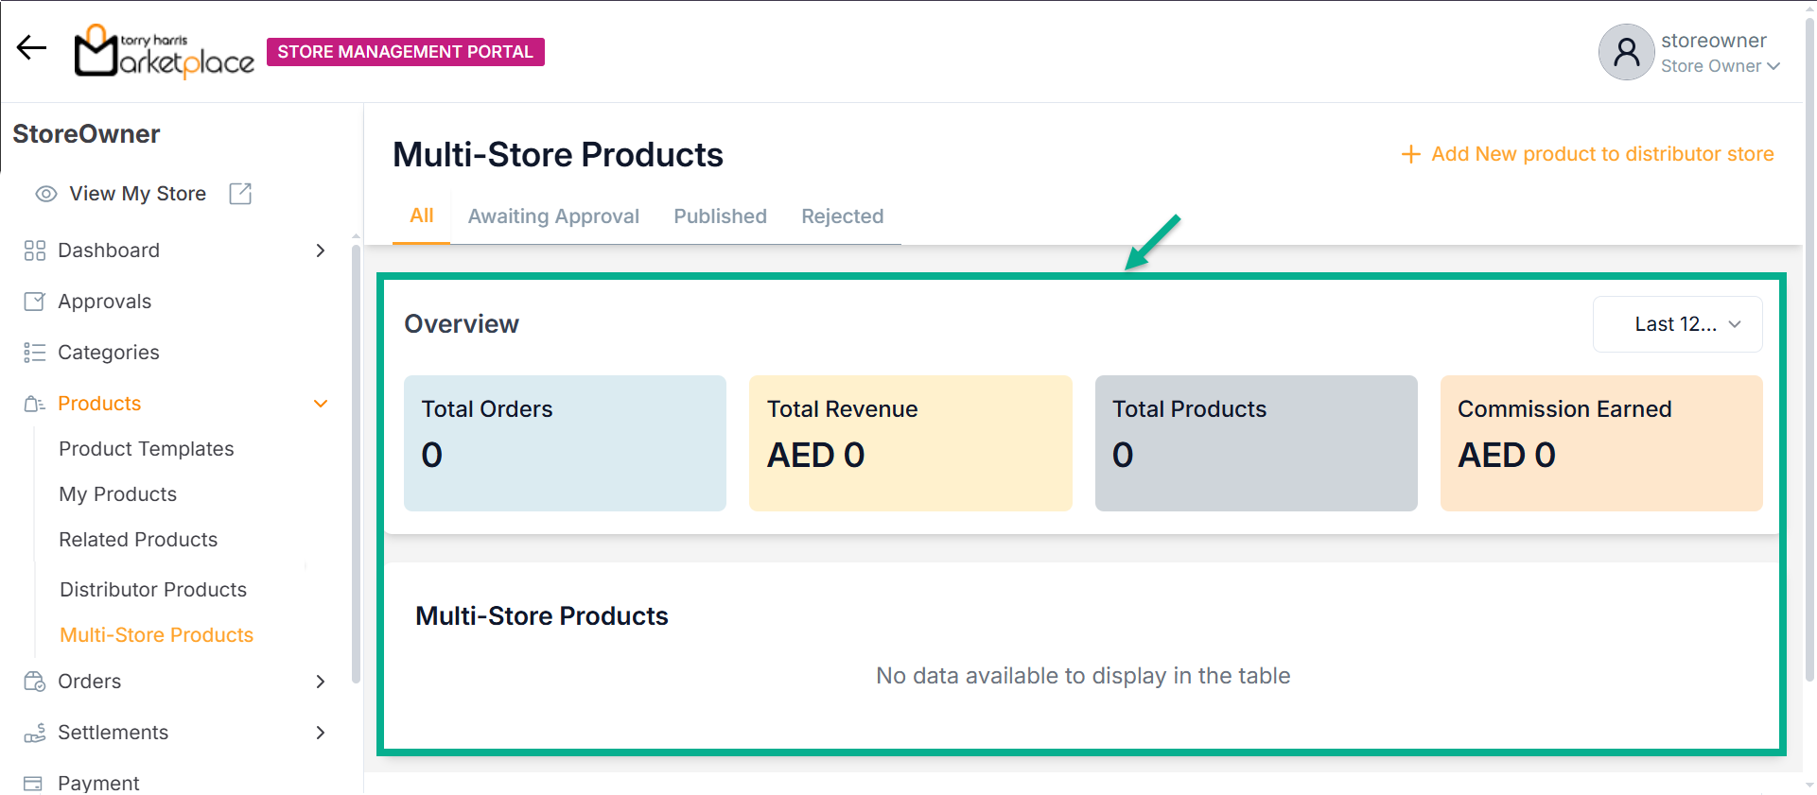This screenshot has height=795, width=1817.
Task: Click the eye icon next to View My Store
Action: 46,194
